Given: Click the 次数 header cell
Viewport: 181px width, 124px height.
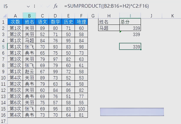Looking at the screenshot, I should [15, 22].
